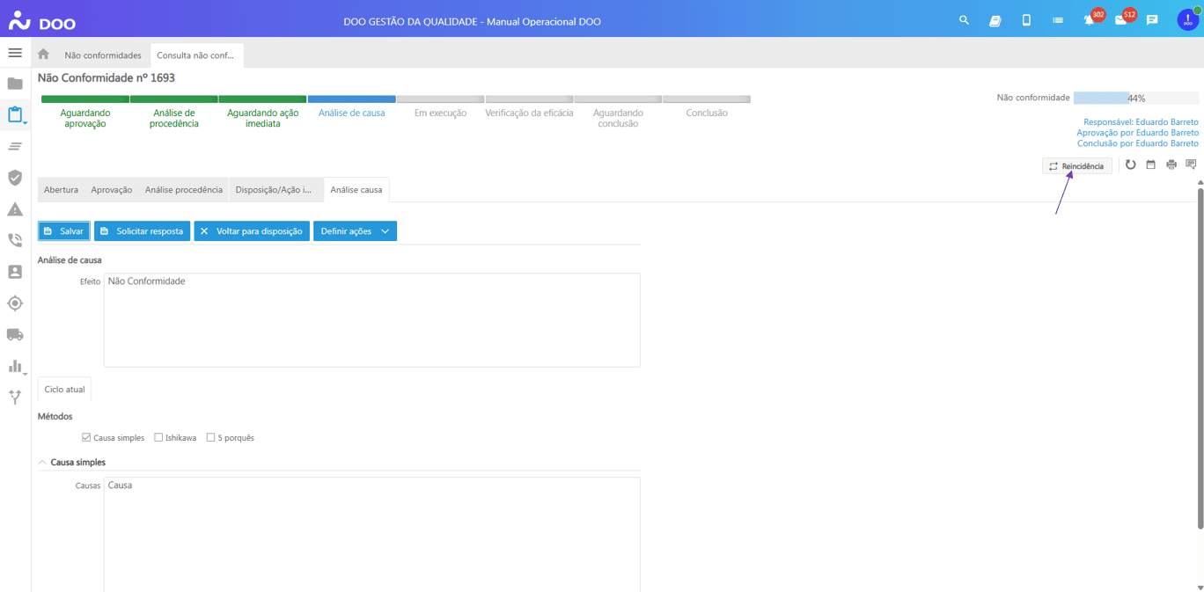Open the hamburger menu in the sidebar
Screen dimensions: 1204x592
[x=15, y=53]
